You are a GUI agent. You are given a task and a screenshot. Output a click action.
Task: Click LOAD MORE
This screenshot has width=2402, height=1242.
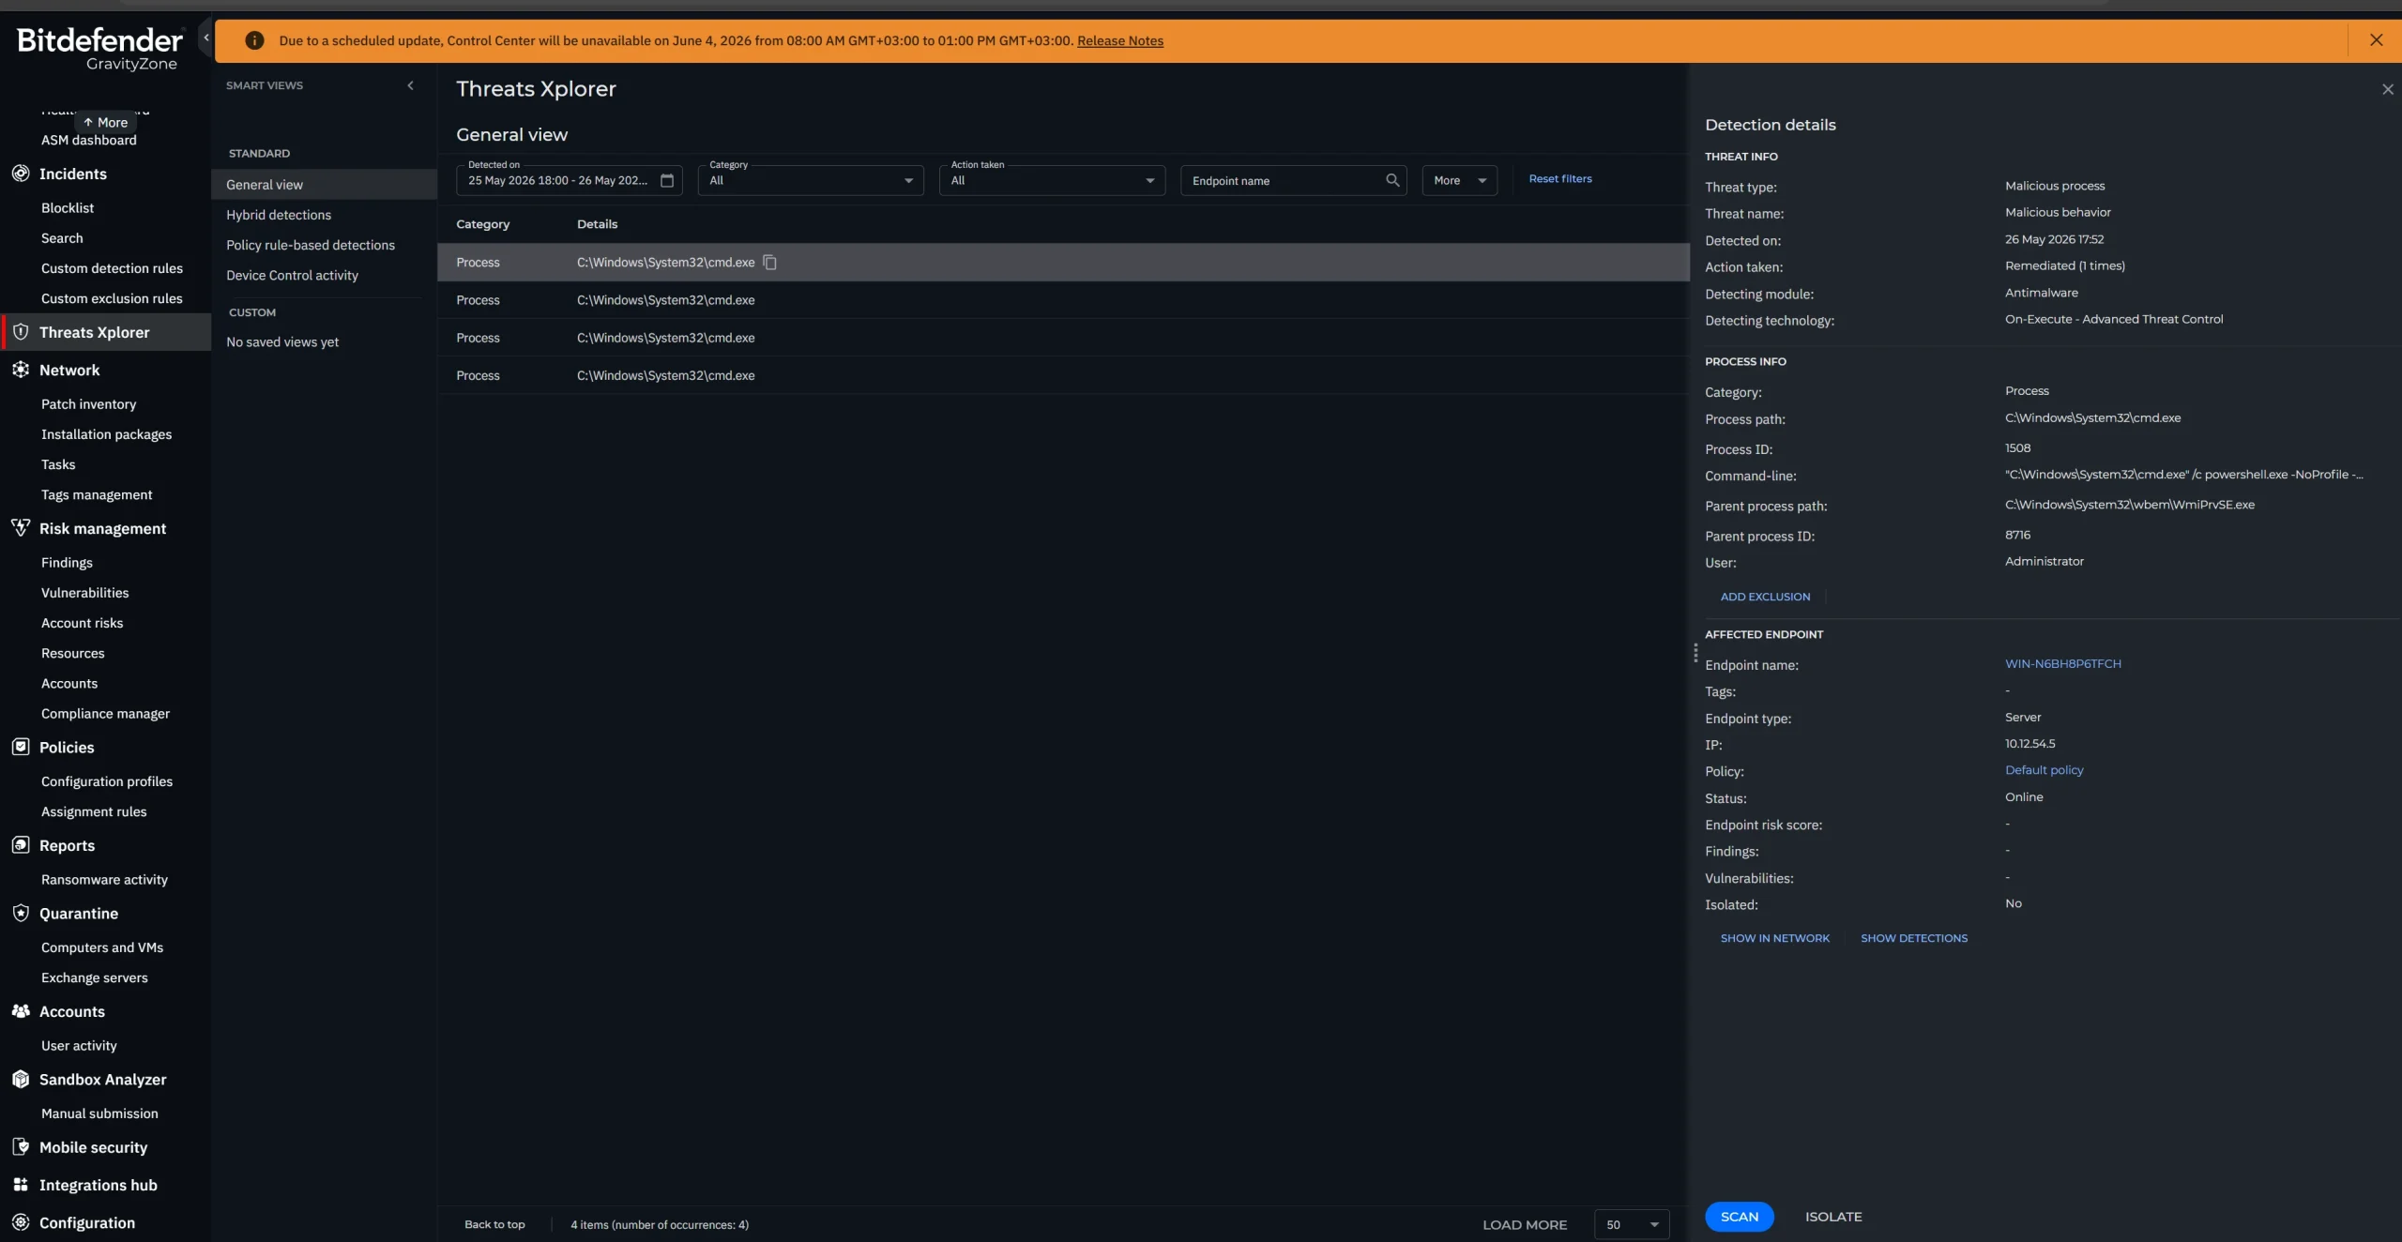(x=1525, y=1225)
